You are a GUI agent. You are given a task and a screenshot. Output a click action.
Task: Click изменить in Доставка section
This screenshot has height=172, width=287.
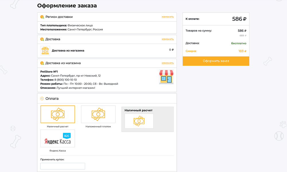pos(168,39)
